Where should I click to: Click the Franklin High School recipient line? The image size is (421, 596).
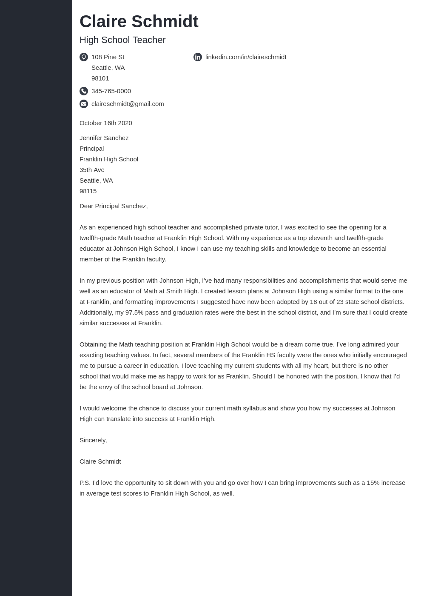109,159
